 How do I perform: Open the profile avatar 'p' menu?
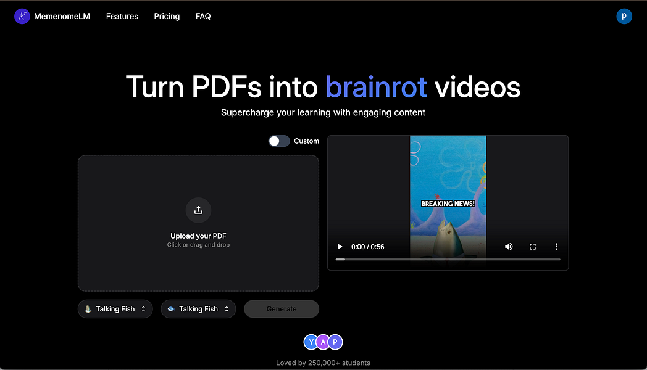click(624, 16)
